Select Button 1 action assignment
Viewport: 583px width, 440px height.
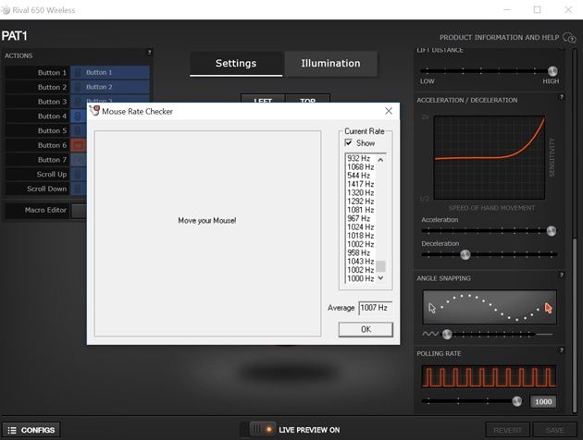(x=110, y=72)
